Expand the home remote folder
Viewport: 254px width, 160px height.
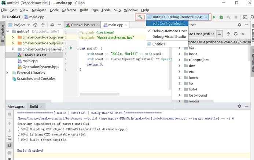pos(180,78)
